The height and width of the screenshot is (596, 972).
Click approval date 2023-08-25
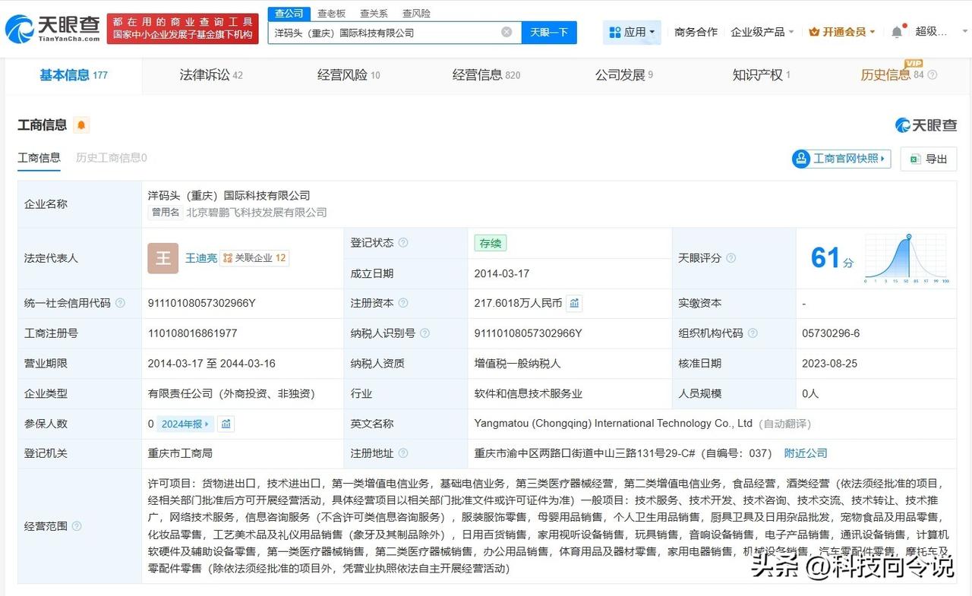coord(829,364)
